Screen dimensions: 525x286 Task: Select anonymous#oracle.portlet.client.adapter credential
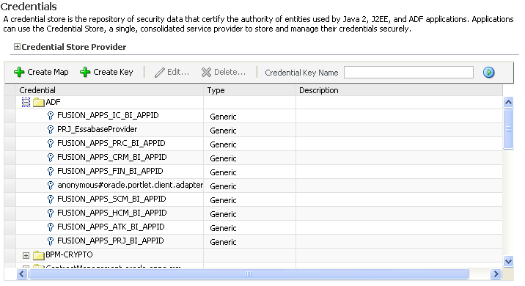(x=131, y=186)
